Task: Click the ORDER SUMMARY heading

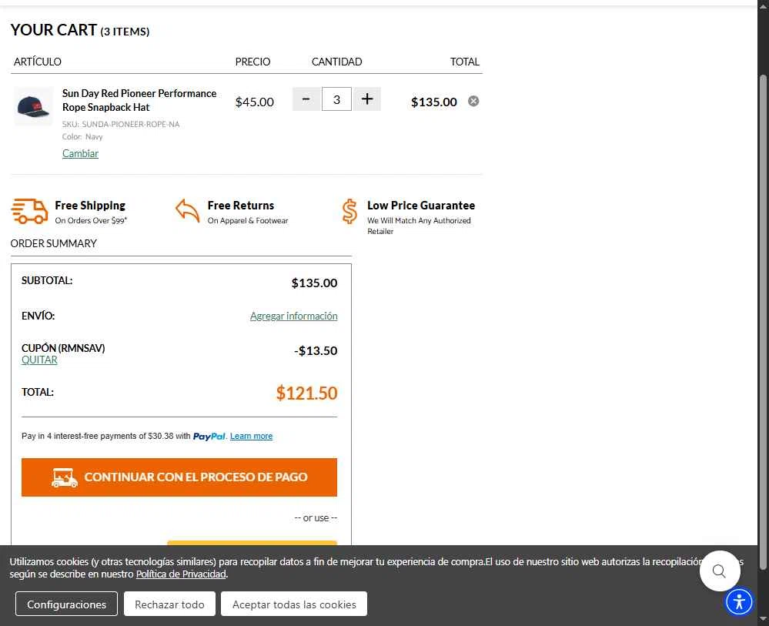Action: [x=53, y=243]
